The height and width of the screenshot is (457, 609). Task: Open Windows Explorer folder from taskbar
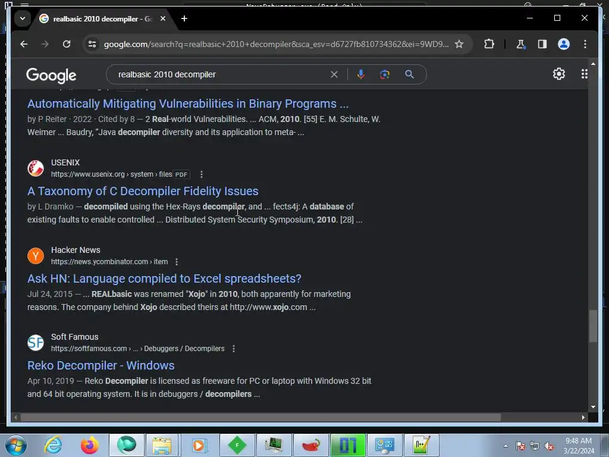162,445
